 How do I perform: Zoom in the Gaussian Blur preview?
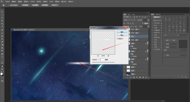point(108,56)
